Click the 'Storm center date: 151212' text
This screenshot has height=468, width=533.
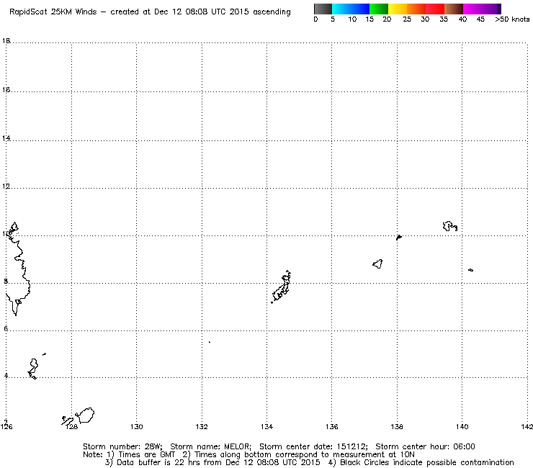(313, 446)
